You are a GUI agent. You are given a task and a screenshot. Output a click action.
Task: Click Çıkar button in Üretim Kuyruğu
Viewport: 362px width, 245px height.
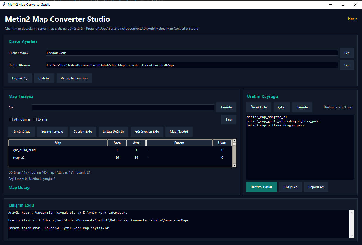click(282, 107)
